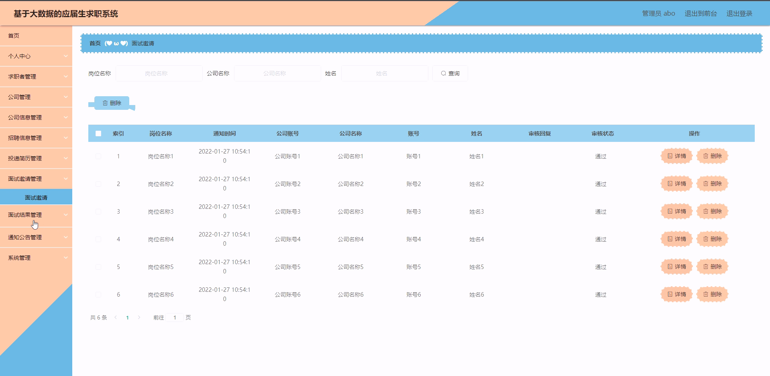This screenshot has width=770, height=376.
Task: Click the 查询 search button
Action: [450, 73]
